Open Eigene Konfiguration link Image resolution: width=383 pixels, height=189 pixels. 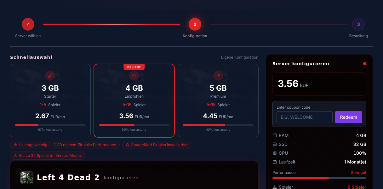click(x=240, y=57)
